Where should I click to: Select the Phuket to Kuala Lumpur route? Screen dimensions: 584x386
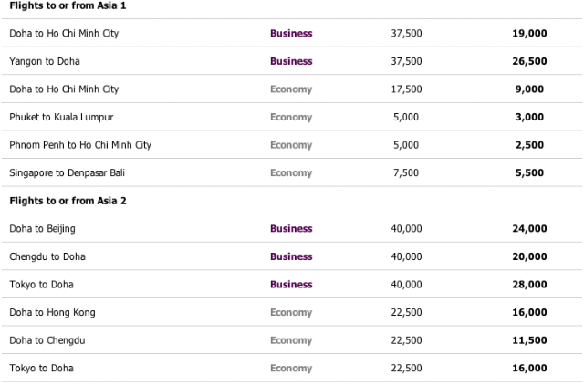(x=61, y=117)
